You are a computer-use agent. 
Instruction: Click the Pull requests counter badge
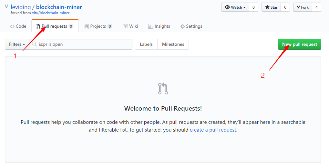(71, 26)
